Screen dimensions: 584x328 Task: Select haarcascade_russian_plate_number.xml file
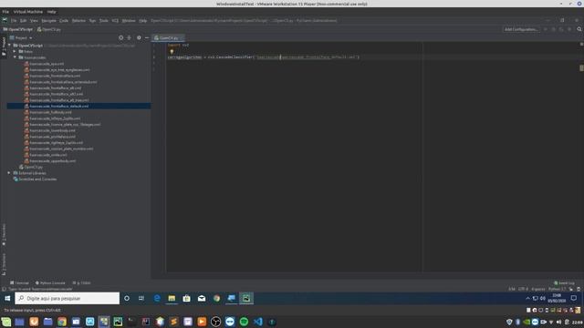pos(61,149)
